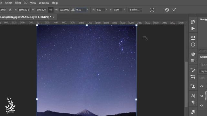Open the Info panel icon
The width and height of the screenshot is (207, 116).
[x=193, y=44]
